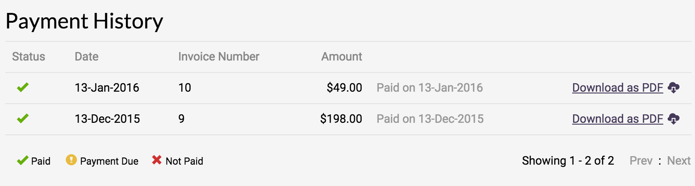Click cloud download icon for invoice 9
Image resolution: width=695 pixels, height=186 pixels.
(x=674, y=119)
